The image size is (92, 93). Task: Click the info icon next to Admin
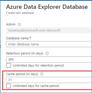[19, 24]
